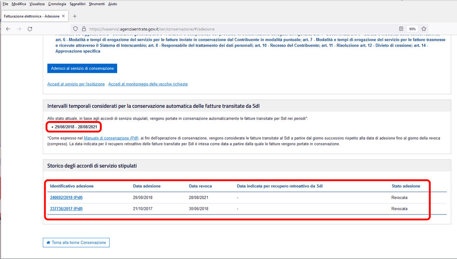Click Torna alla home Conservazione button
The width and height of the screenshot is (457, 259).
[x=76, y=243]
